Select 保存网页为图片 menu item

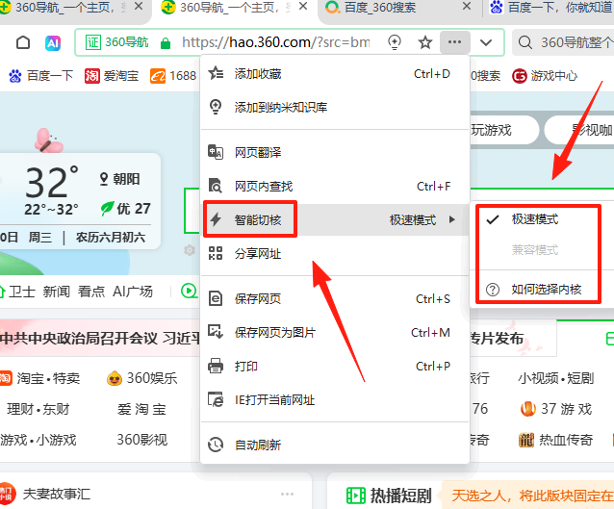click(x=335, y=332)
